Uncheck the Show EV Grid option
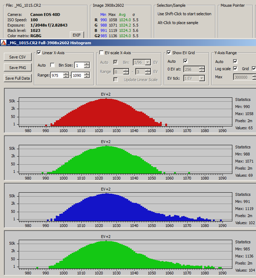 tap(169, 53)
